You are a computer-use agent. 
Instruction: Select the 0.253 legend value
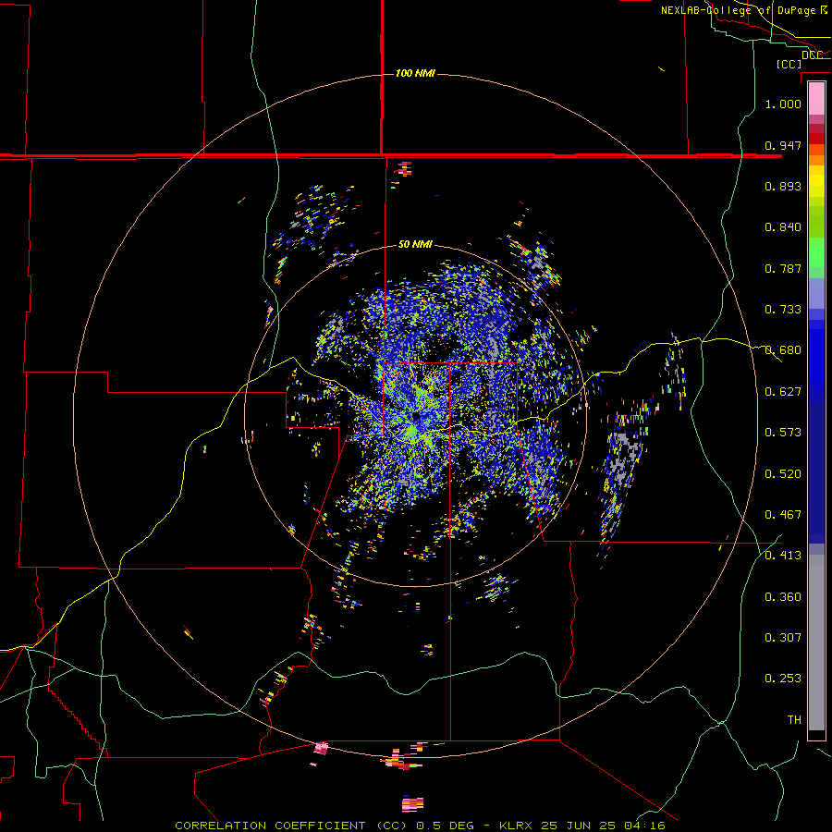783,679
